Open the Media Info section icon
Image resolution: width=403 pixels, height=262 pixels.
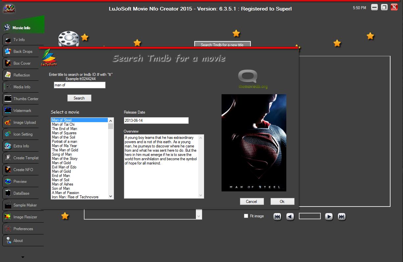tap(8, 87)
